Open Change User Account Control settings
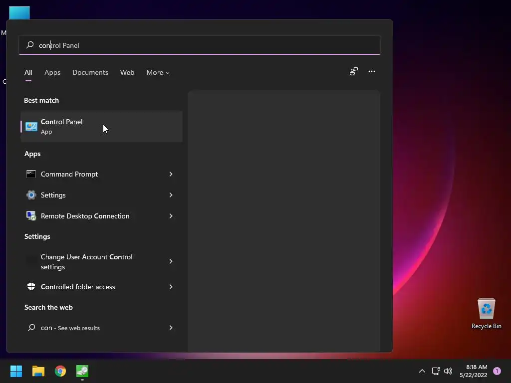Viewport: 511px width, 383px height. pos(101,261)
